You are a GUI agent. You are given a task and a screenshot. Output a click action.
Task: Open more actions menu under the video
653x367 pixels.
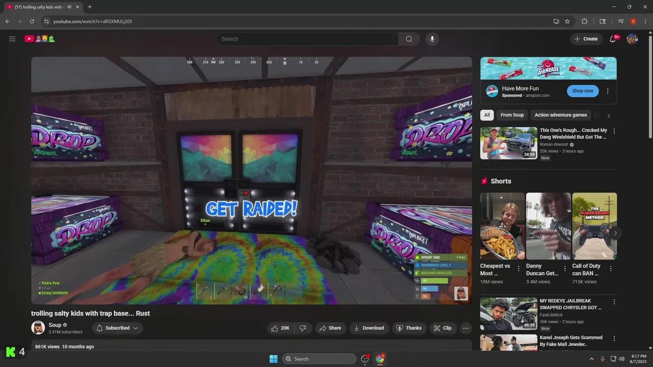tap(466, 328)
